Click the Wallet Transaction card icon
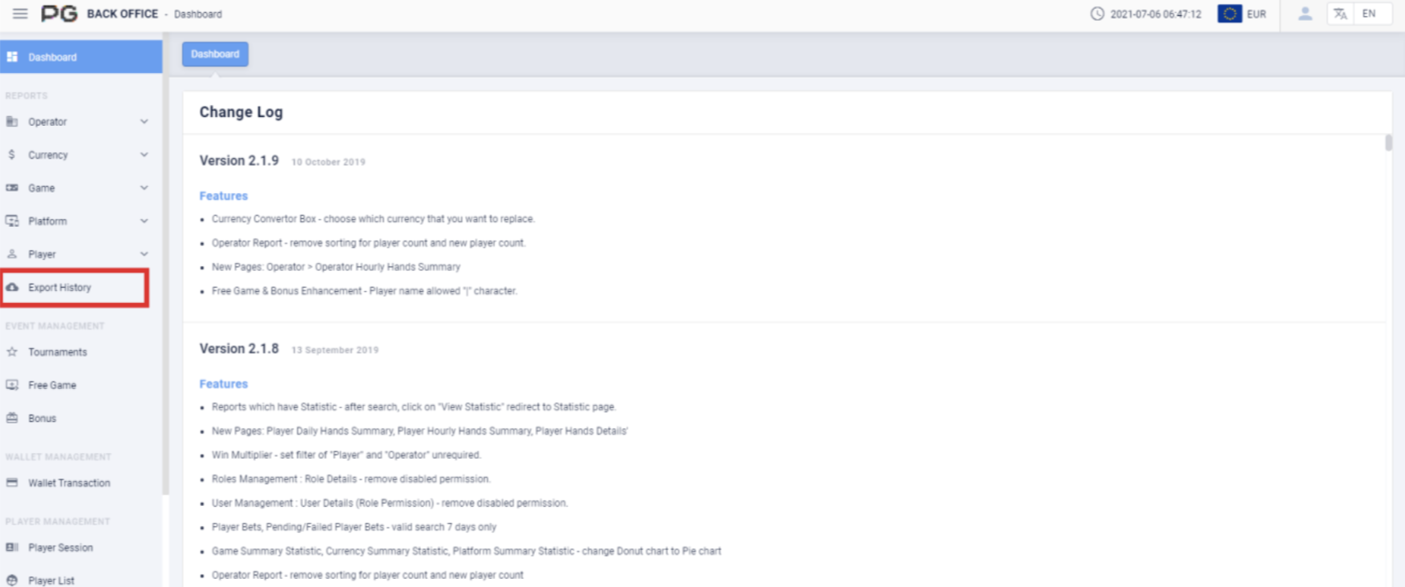 click(12, 483)
